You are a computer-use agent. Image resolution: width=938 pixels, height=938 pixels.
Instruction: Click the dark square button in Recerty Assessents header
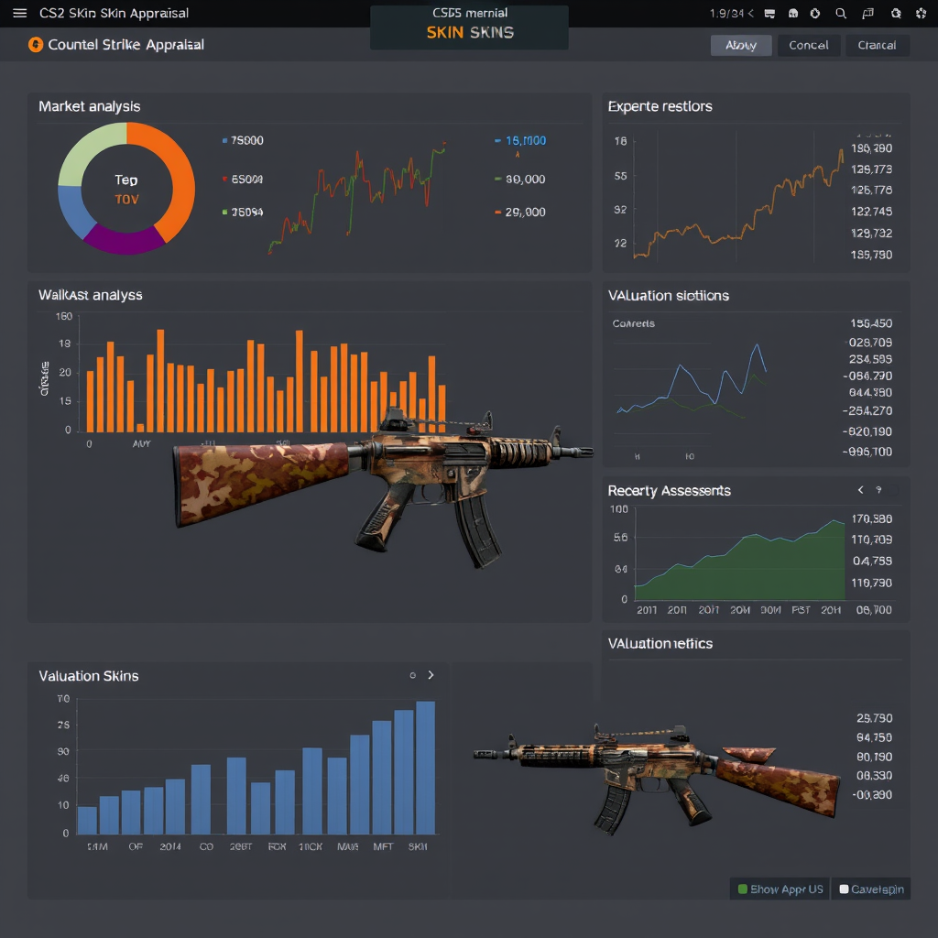tap(892, 491)
